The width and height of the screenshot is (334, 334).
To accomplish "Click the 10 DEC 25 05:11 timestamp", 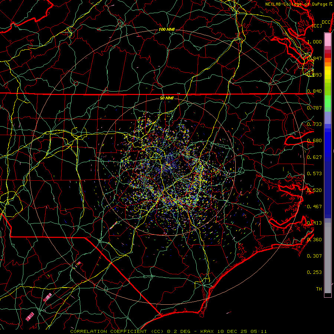I will 242,331.
